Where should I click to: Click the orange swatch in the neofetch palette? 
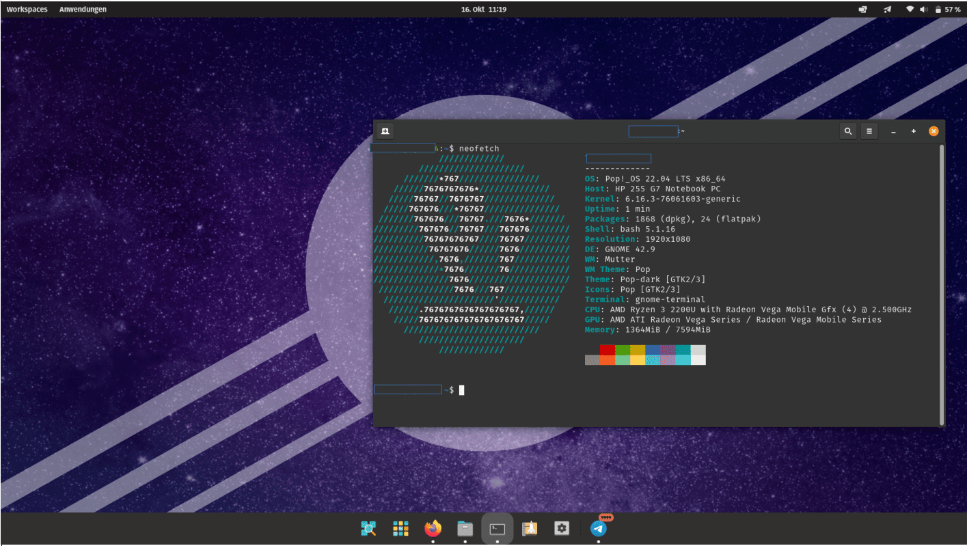[608, 360]
